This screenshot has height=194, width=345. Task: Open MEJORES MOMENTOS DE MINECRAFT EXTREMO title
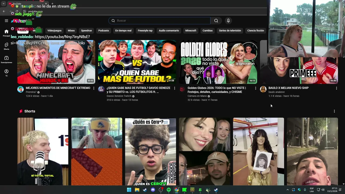click(58, 88)
